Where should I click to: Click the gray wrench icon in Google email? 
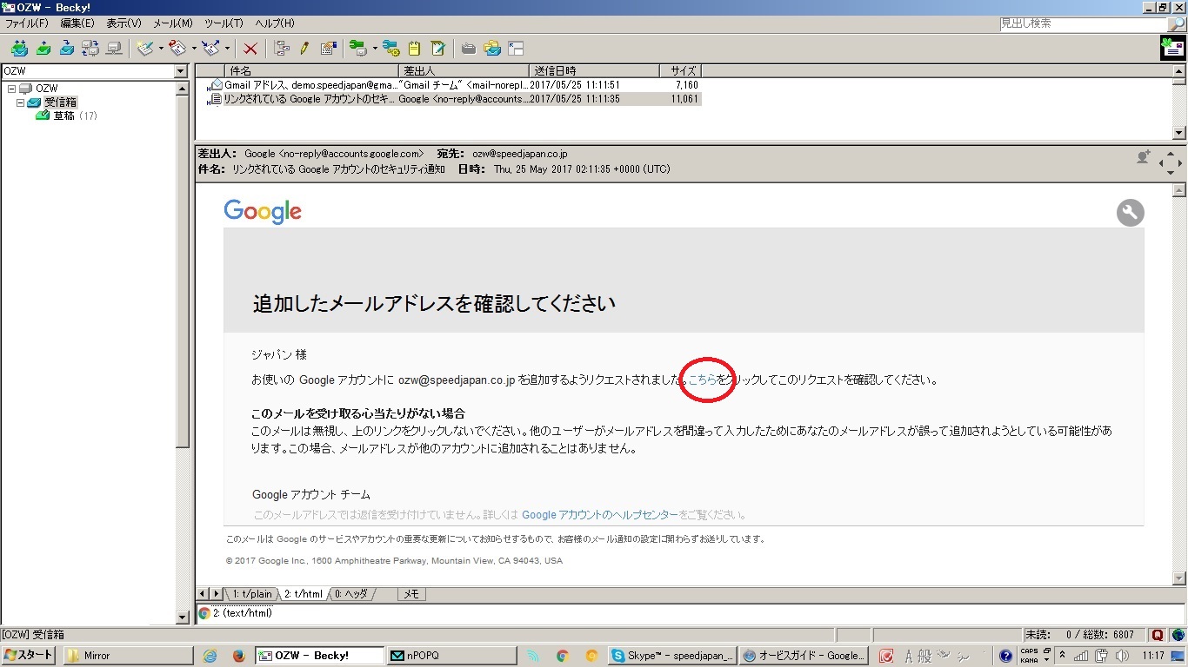(x=1130, y=213)
